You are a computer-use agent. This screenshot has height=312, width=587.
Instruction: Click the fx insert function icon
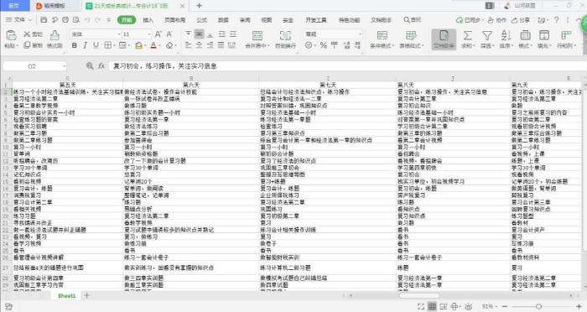pyautogui.click(x=101, y=66)
